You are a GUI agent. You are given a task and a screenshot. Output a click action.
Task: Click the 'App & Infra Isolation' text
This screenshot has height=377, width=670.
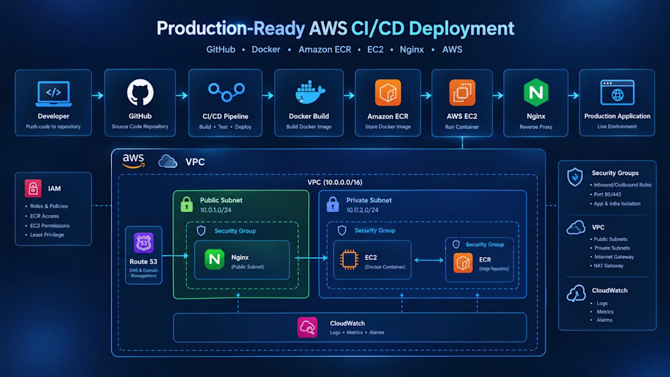[x=617, y=204]
